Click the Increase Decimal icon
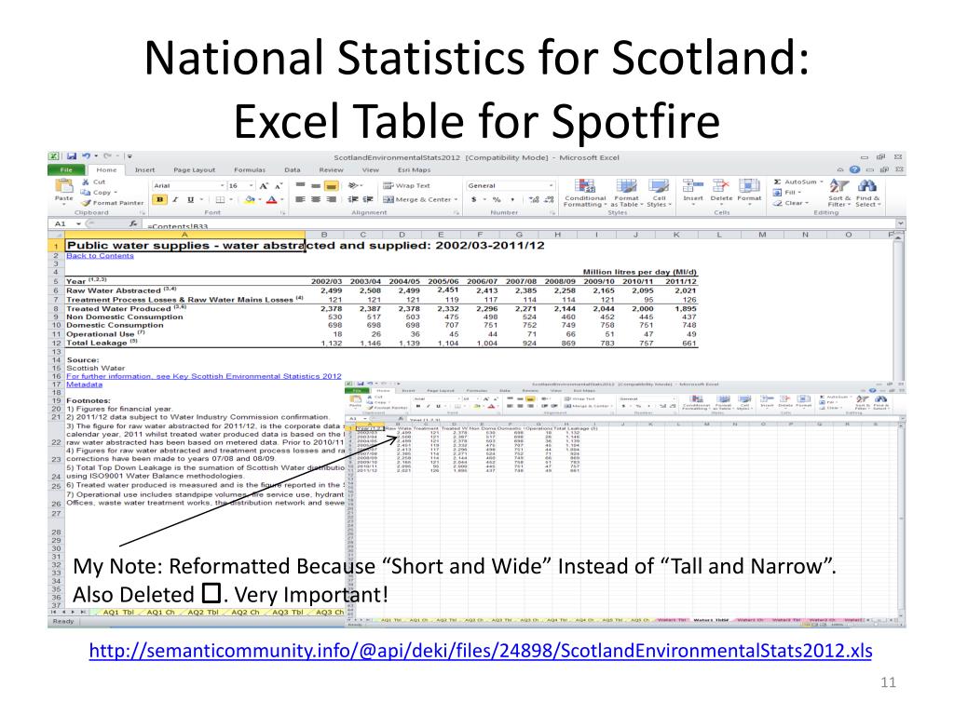Image resolution: width=954 pixels, height=715 pixels. pyautogui.click(x=534, y=199)
